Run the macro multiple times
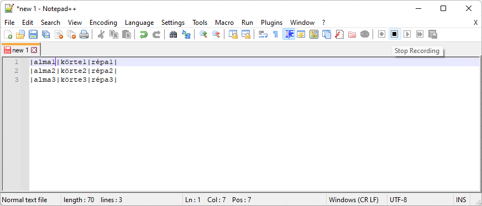Image resolution: width=482 pixels, height=206 pixels. (x=420, y=34)
